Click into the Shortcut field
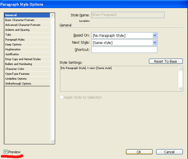Viewport: 188px width, 159px height. [124, 50]
